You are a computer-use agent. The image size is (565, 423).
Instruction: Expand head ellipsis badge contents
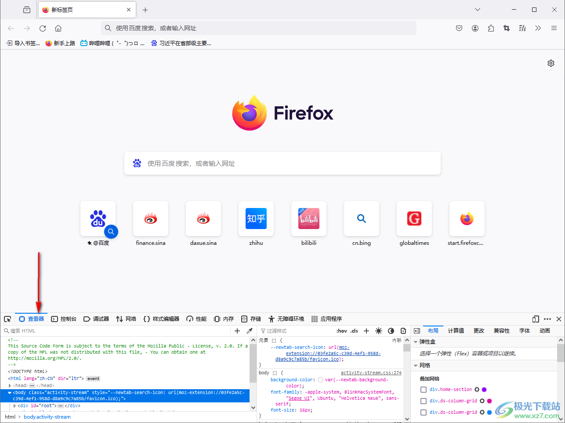[32, 386]
